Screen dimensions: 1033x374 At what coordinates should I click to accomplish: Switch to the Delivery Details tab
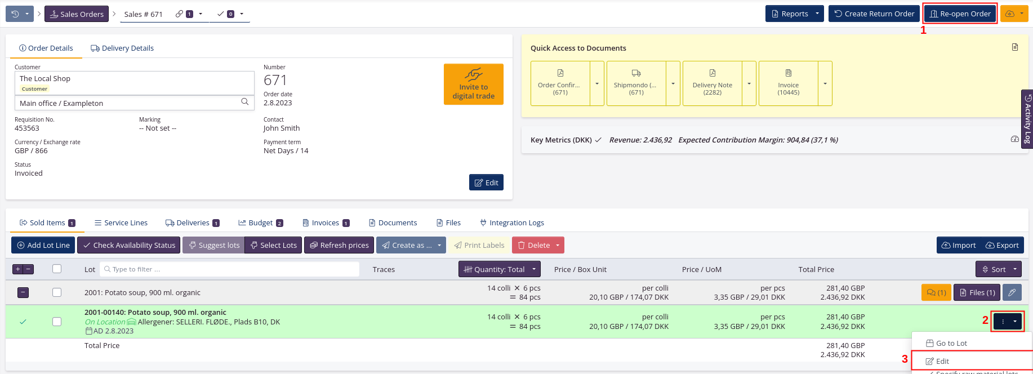(122, 48)
